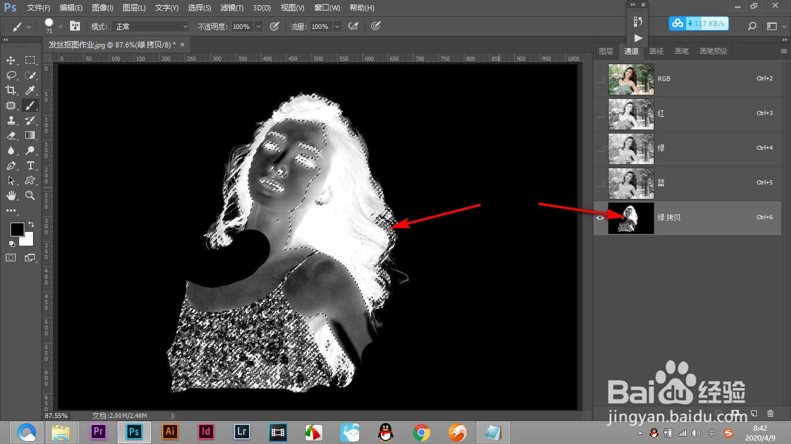Open the 选择(S) menu
The height and width of the screenshot is (444, 791).
tap(199, 8)
